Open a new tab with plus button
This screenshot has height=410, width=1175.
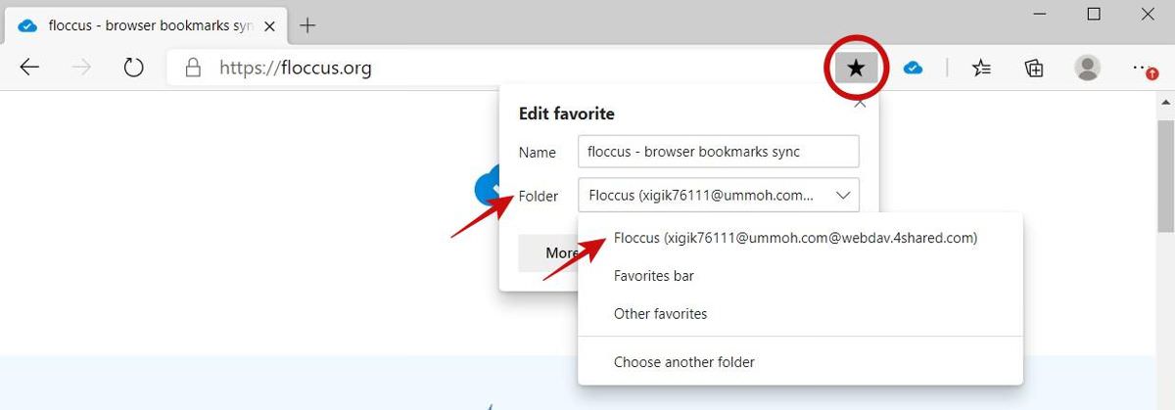[x=307, y=25]
